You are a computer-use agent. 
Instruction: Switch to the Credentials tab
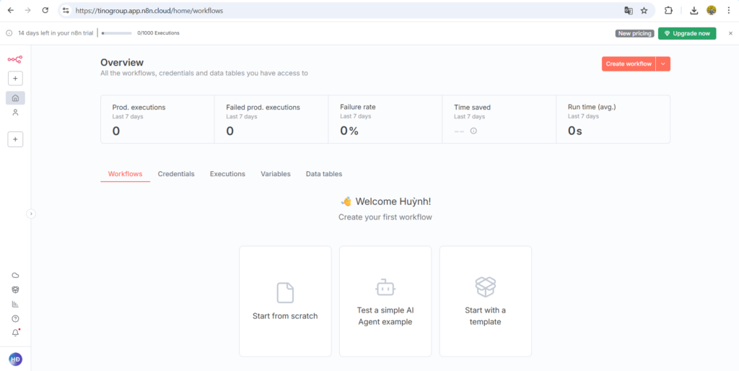coord(176,174)
